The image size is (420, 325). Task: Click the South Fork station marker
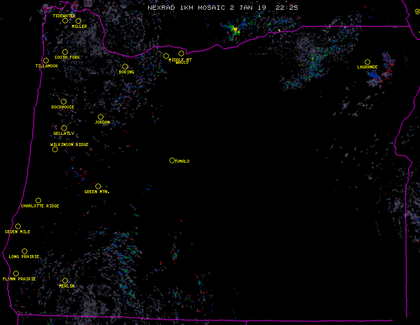(x=65, y=52)
